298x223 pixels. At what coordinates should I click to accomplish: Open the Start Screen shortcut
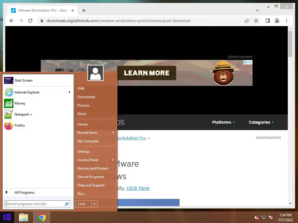click(x=38, y=80)
